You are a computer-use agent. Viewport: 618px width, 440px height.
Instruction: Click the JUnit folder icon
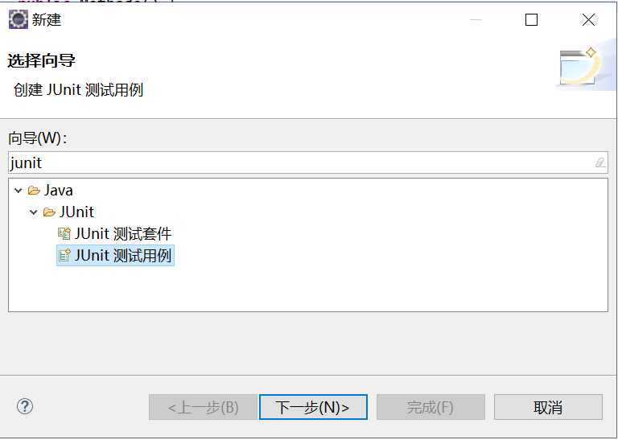49,212
